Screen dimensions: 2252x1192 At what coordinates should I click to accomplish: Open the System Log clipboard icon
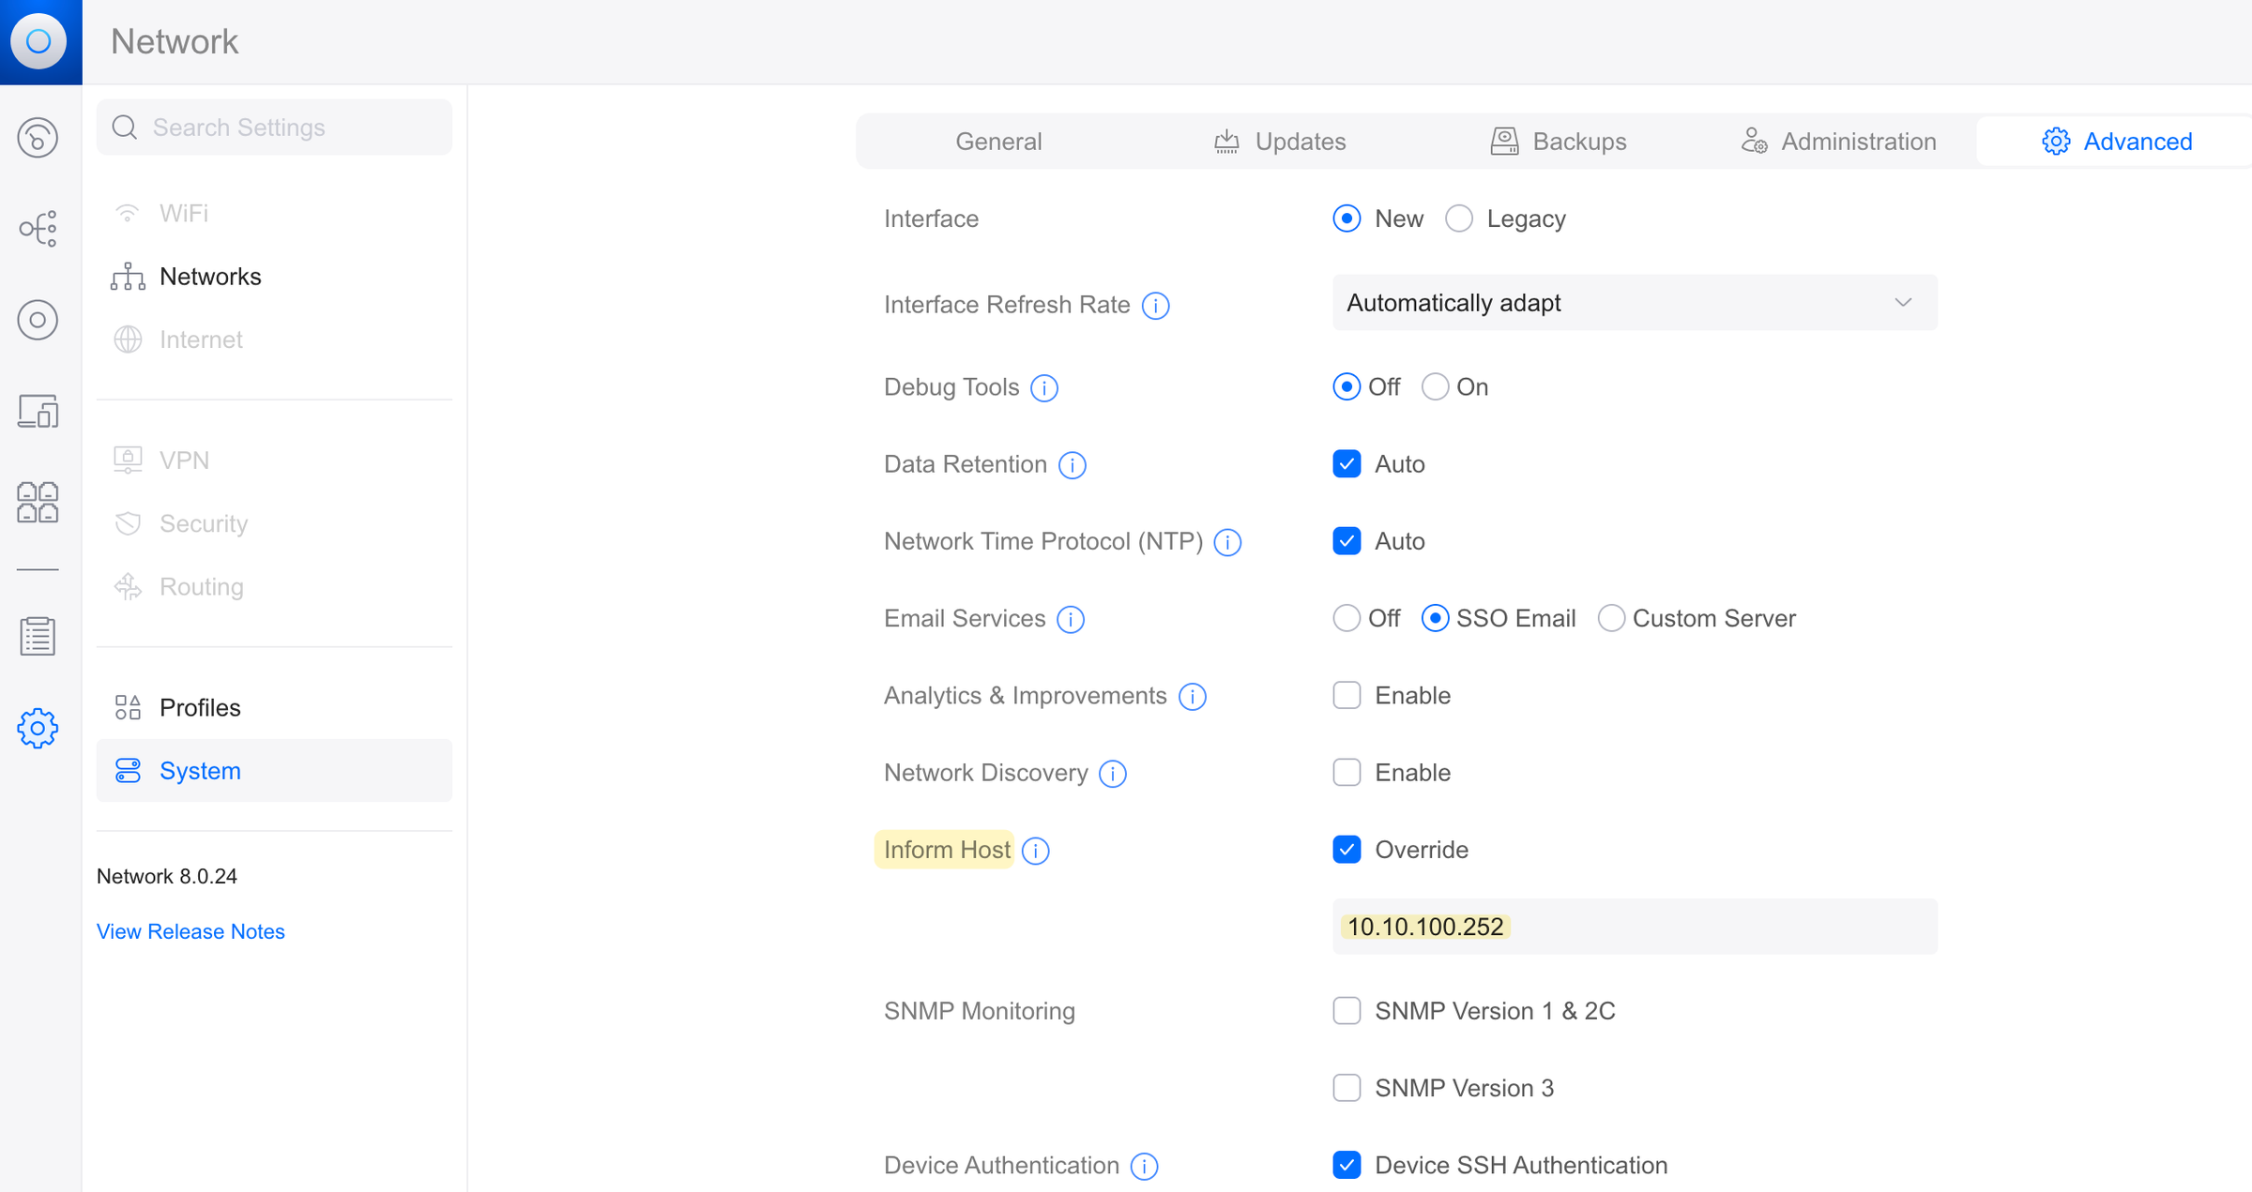[x=38, y=636]
